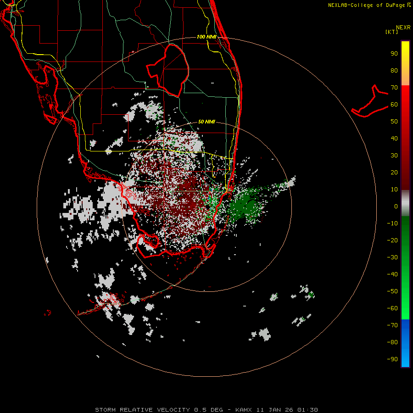Click the -50 value on velocity scale
The width and height of the screenshot is (413, 413).
pos(392,291)
